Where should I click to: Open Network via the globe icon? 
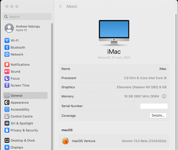7,54
